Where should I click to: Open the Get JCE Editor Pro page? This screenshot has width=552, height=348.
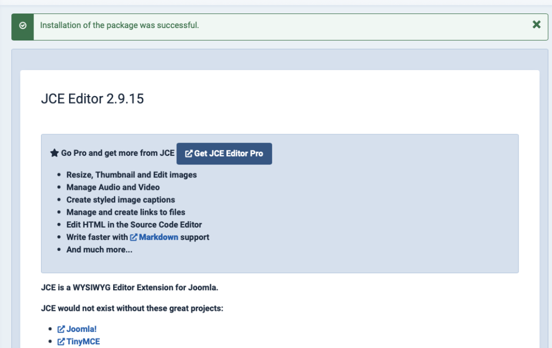[224, 153]
